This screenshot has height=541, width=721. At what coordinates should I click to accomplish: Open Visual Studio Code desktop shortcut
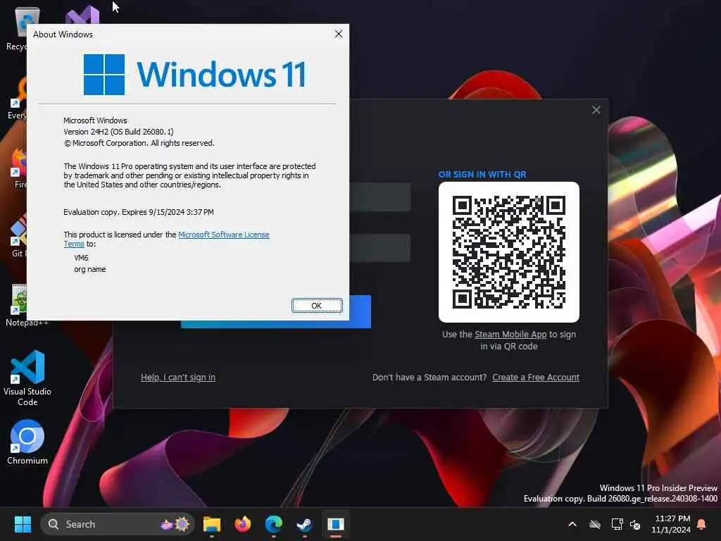27,378
